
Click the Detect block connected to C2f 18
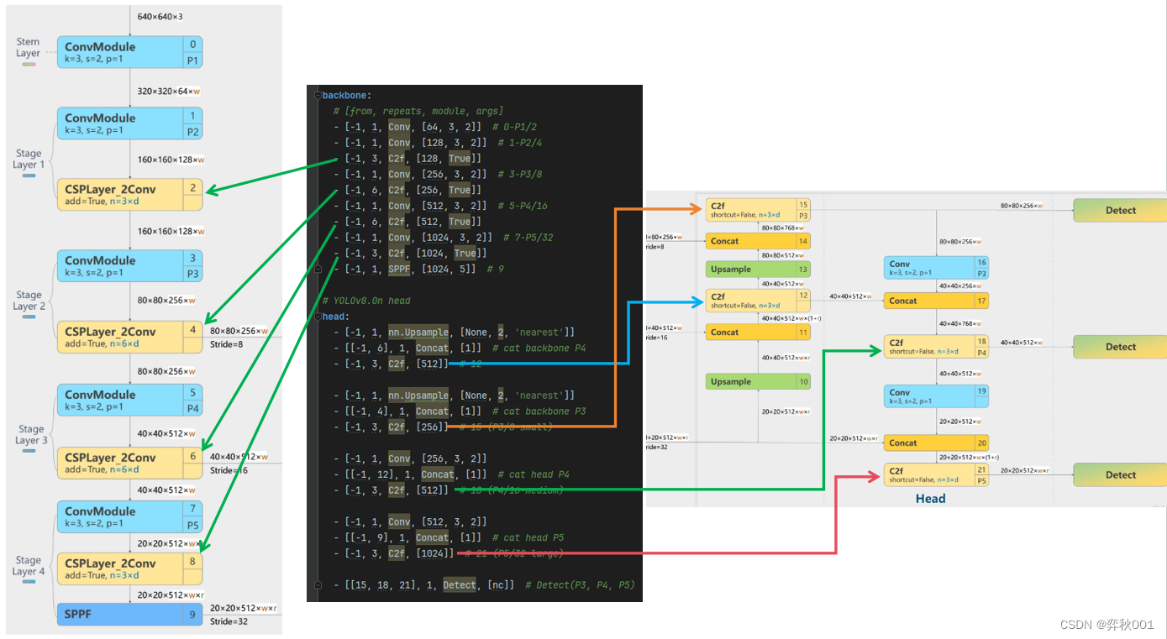pyautogui.click(x=1120, y=347)
